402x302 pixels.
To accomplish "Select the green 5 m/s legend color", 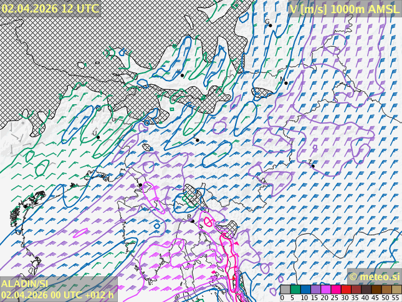I will click(x=295, y=290).
